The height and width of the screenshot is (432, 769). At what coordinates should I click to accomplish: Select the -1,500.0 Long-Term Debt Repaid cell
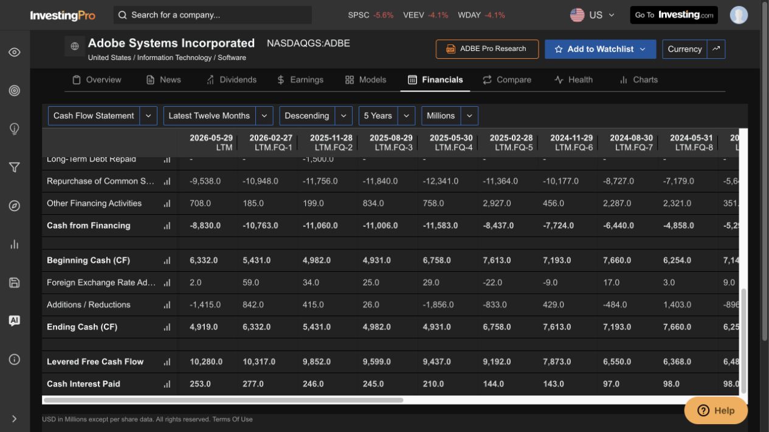point(319,160)
